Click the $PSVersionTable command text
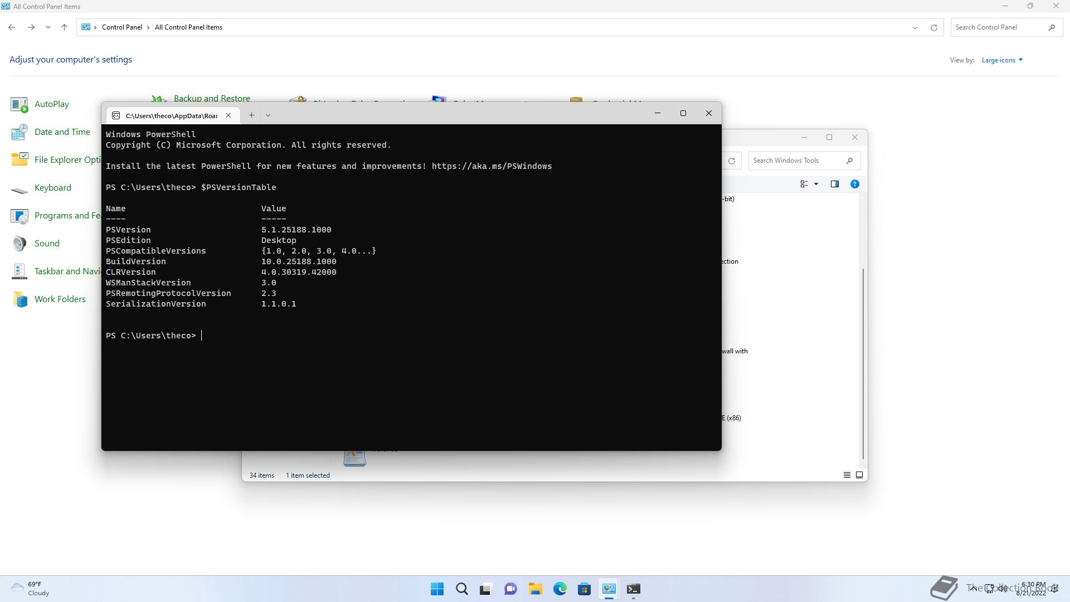 pos(239,187)
